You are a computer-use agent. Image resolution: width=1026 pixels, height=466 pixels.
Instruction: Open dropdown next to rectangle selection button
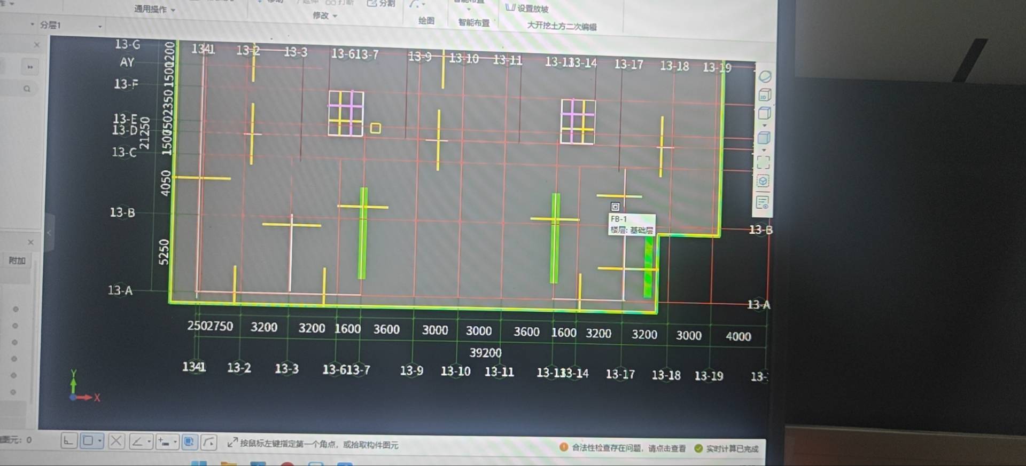pos(100,441)
